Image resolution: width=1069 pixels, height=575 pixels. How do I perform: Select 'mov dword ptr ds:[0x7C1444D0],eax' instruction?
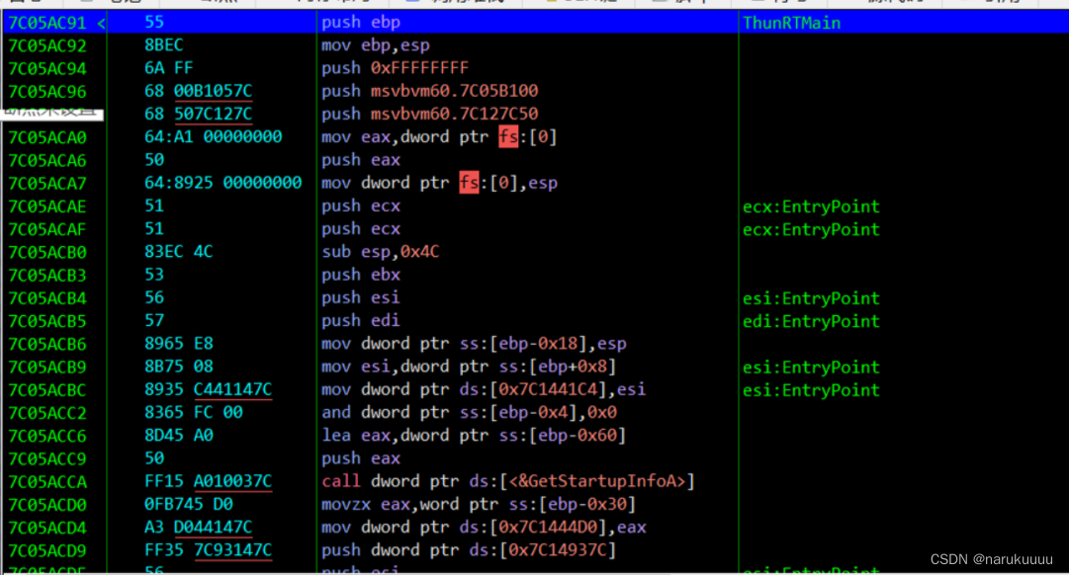point(484,528)
